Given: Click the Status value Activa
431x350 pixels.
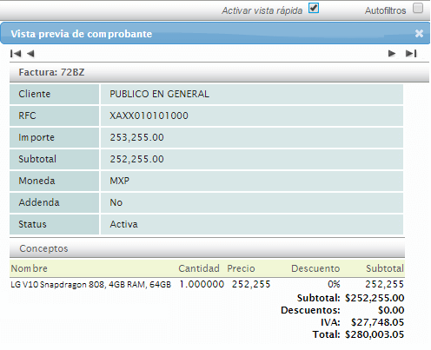Looking at the screenshot, I should (x=123, y=224).
